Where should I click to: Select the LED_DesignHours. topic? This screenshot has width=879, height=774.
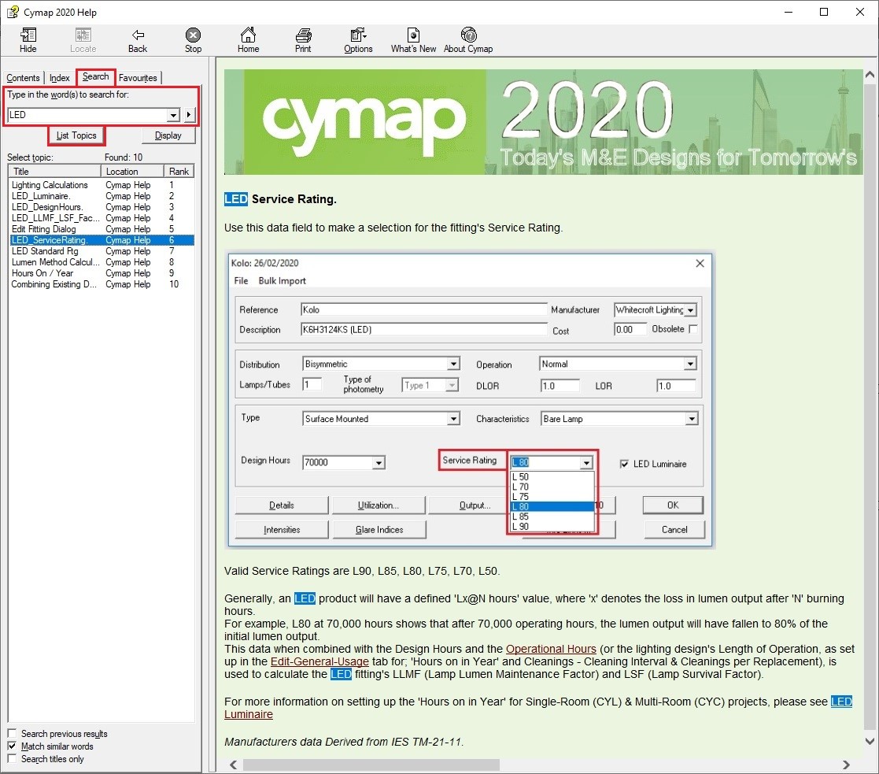[x=102, y=207]
